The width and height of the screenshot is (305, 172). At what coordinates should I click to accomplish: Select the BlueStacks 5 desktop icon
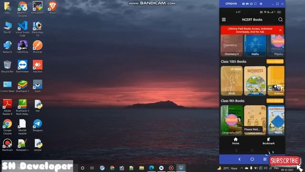coord(22,86)
